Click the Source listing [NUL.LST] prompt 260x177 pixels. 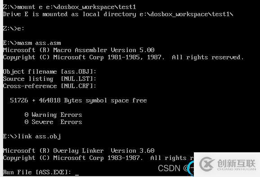coord(49,79)
